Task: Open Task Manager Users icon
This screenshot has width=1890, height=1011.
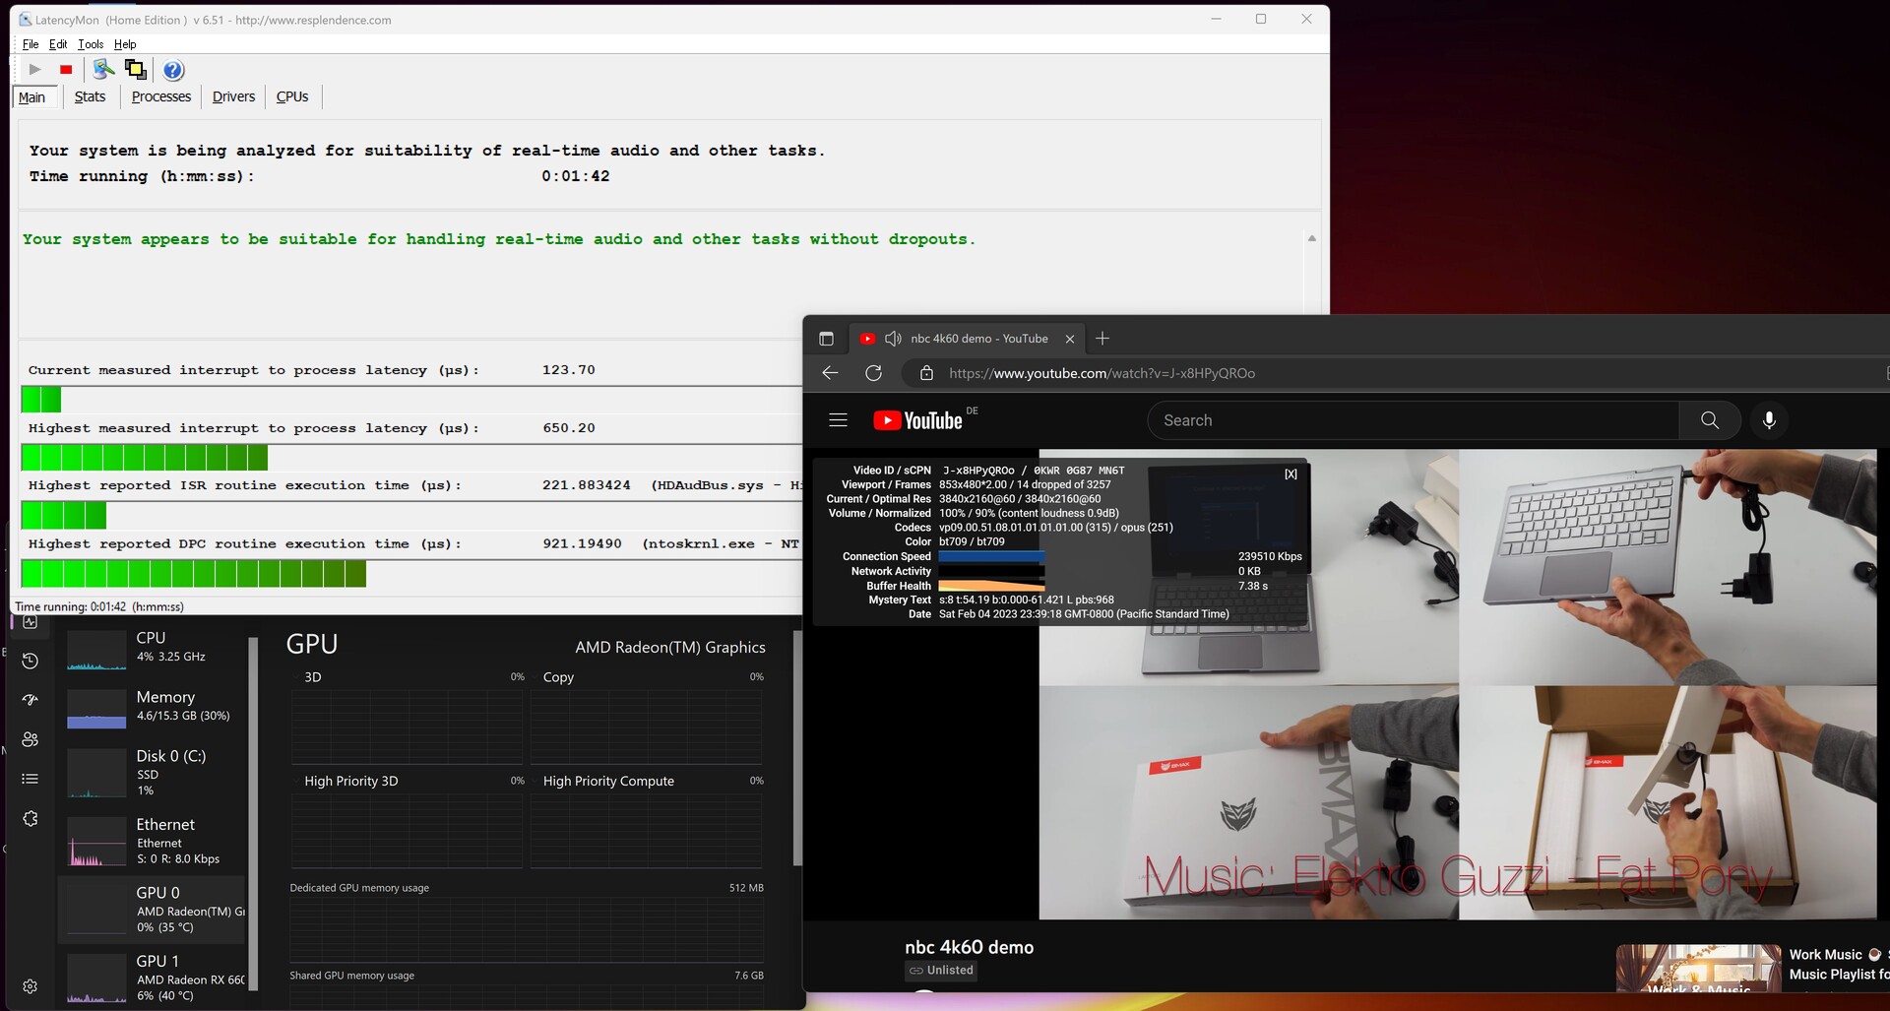Action: click(31, 739)
